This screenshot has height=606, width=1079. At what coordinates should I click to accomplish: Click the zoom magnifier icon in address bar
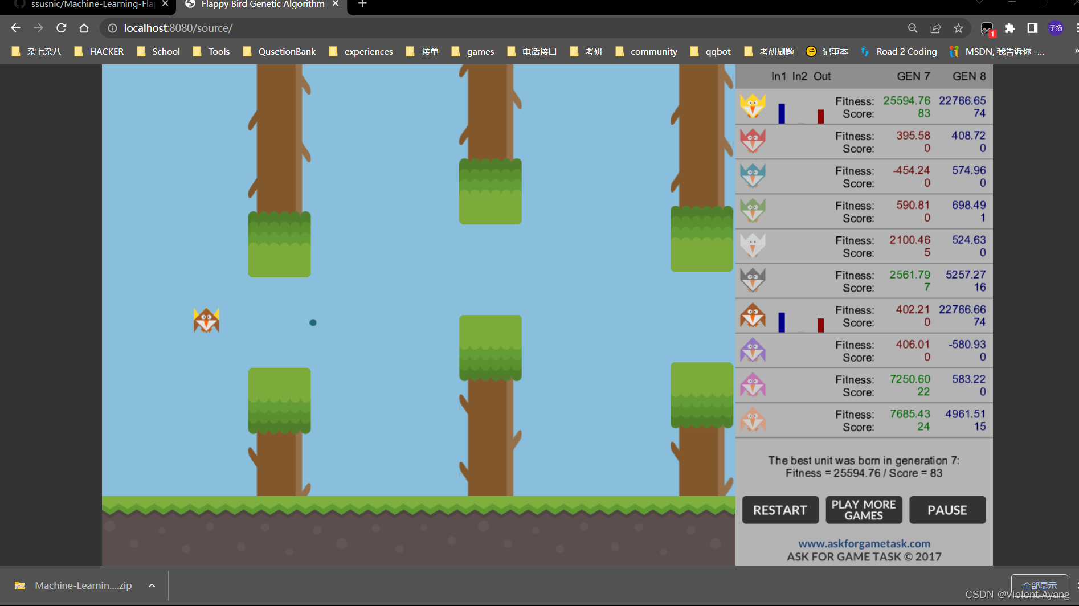(x=913, y=28)
